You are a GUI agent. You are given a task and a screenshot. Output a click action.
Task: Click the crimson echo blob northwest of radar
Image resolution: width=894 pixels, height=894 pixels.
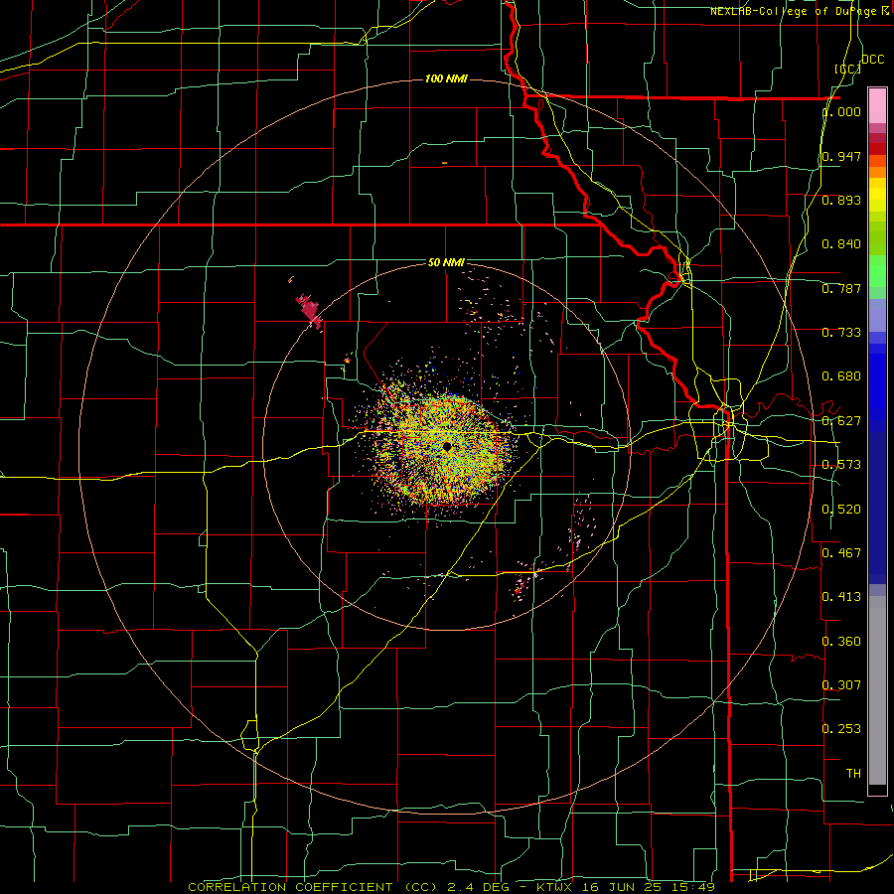[309, 310]
